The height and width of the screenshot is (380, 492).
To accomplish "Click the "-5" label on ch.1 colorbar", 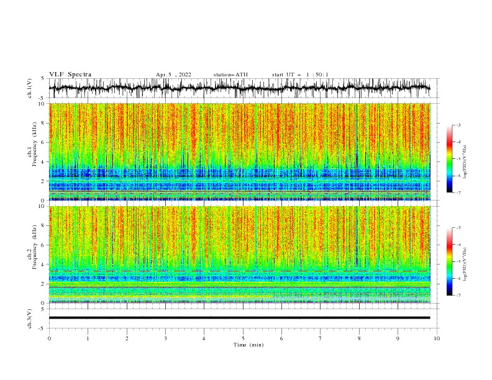I will pos(458,159).
